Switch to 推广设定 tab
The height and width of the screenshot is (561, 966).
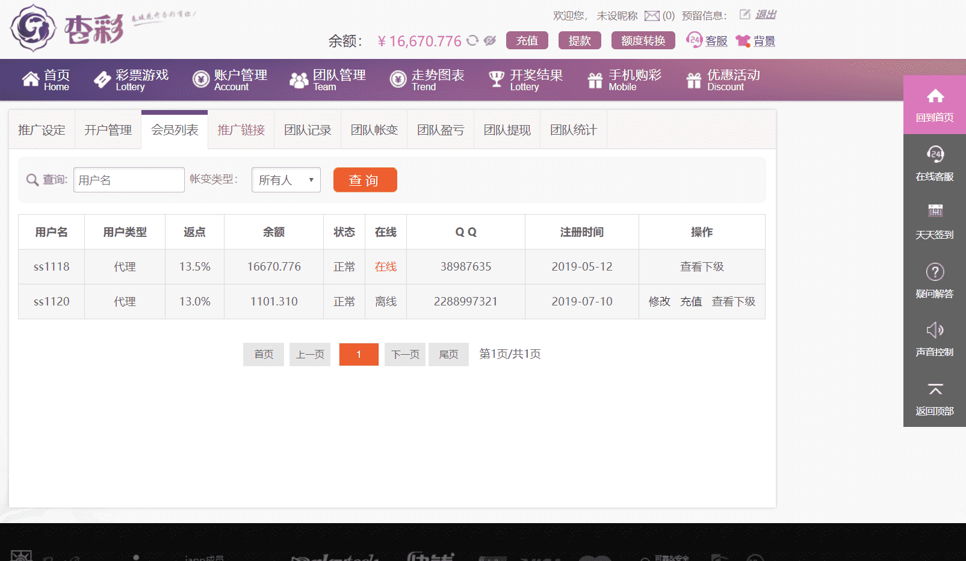coord(42,130)
